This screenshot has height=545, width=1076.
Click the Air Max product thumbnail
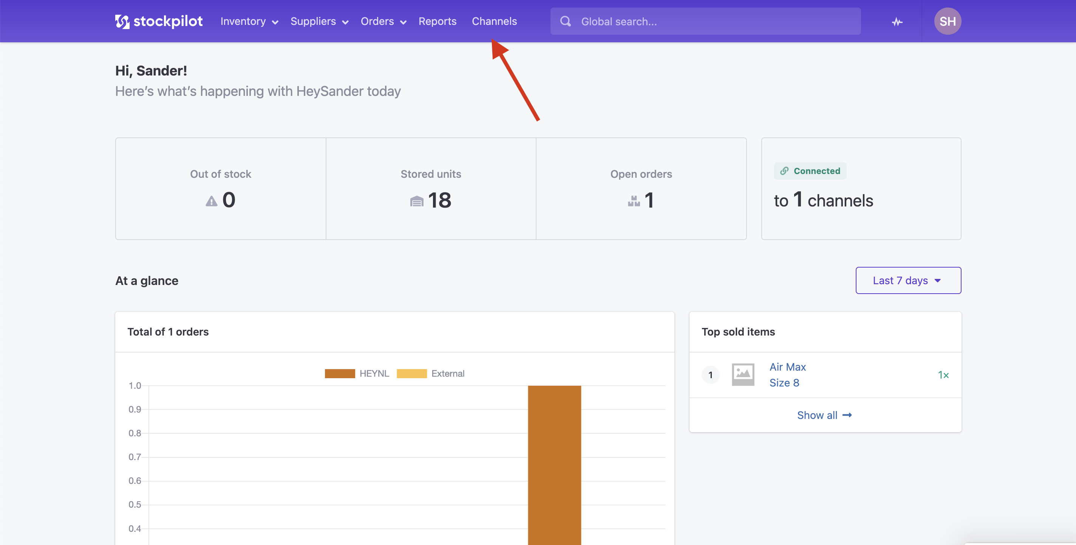click(743, 375)
